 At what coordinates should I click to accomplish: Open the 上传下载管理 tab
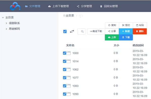(x=58, y=6)
